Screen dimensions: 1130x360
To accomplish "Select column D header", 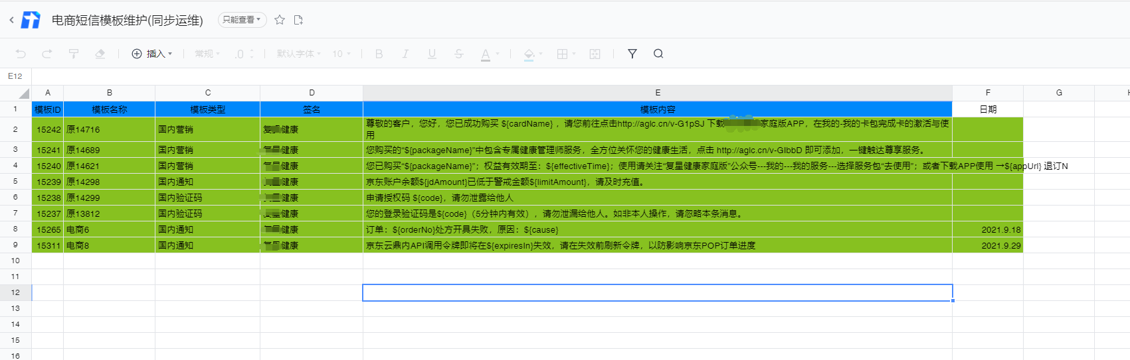I will 312,93.
